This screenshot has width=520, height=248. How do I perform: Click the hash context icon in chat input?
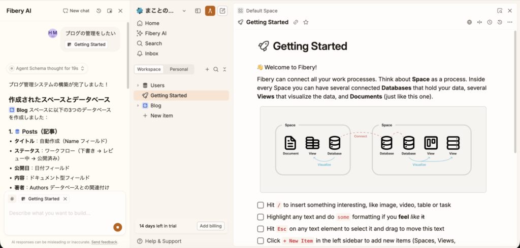click(12, 199)
